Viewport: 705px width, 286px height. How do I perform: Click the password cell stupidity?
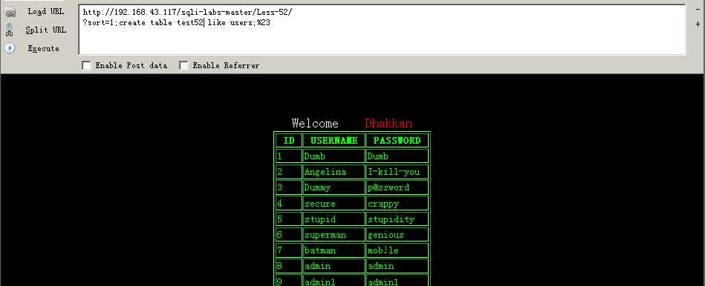397,219
